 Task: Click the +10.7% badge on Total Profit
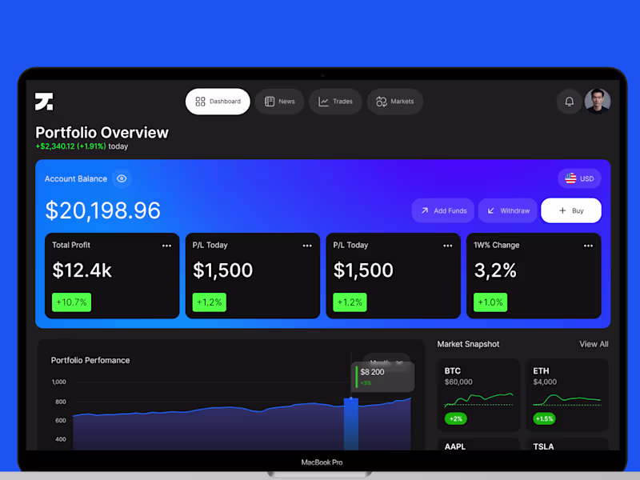coord(71,302)
